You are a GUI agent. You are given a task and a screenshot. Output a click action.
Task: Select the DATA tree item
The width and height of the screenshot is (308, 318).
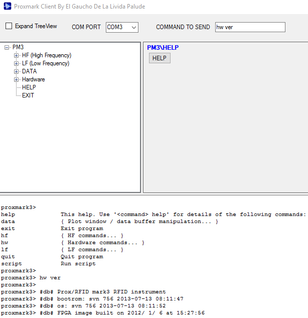pyautogui.click(x=30, y=71)
